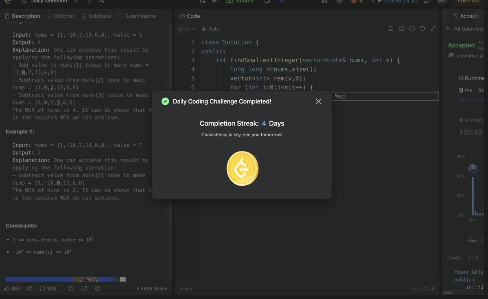Click the note icon right of Submit
Viewport: 488px width, 299px height.
tap(267, 2)
